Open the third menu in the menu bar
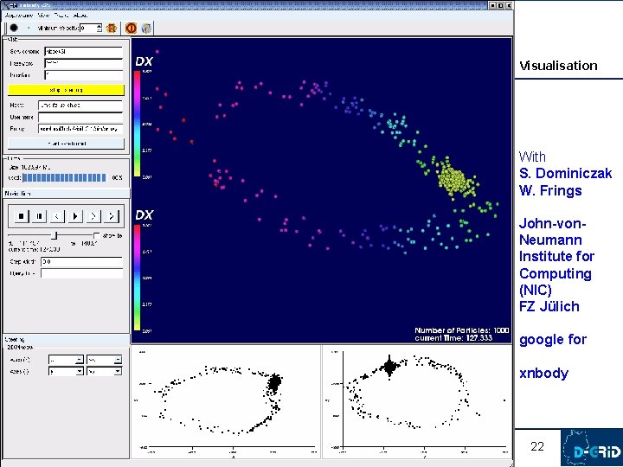Viewport: 623px width, 467px height. [61, 16]
